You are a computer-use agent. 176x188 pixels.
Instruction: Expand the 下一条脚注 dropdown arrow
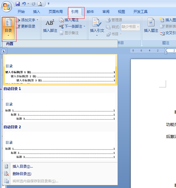(x=84, y=26)
